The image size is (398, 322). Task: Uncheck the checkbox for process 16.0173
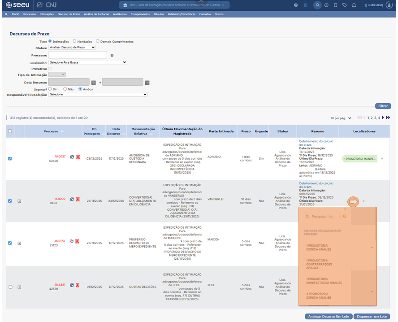click(x=10, y=243)
